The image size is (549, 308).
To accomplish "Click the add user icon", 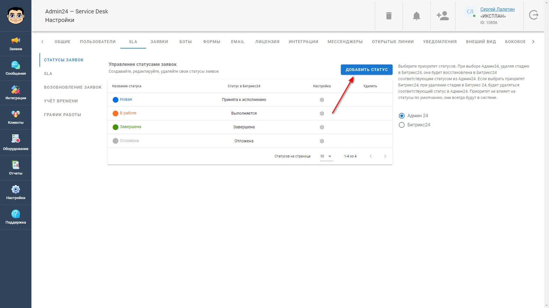I will tap(443, 16).
